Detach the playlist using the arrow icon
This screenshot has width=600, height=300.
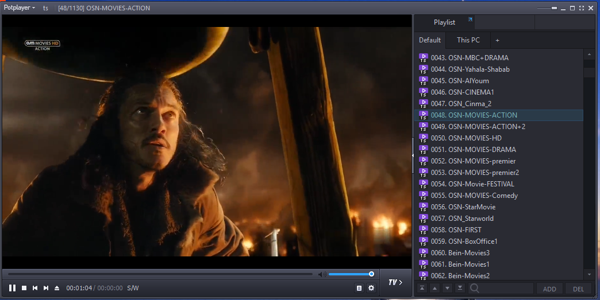point(470,20)
